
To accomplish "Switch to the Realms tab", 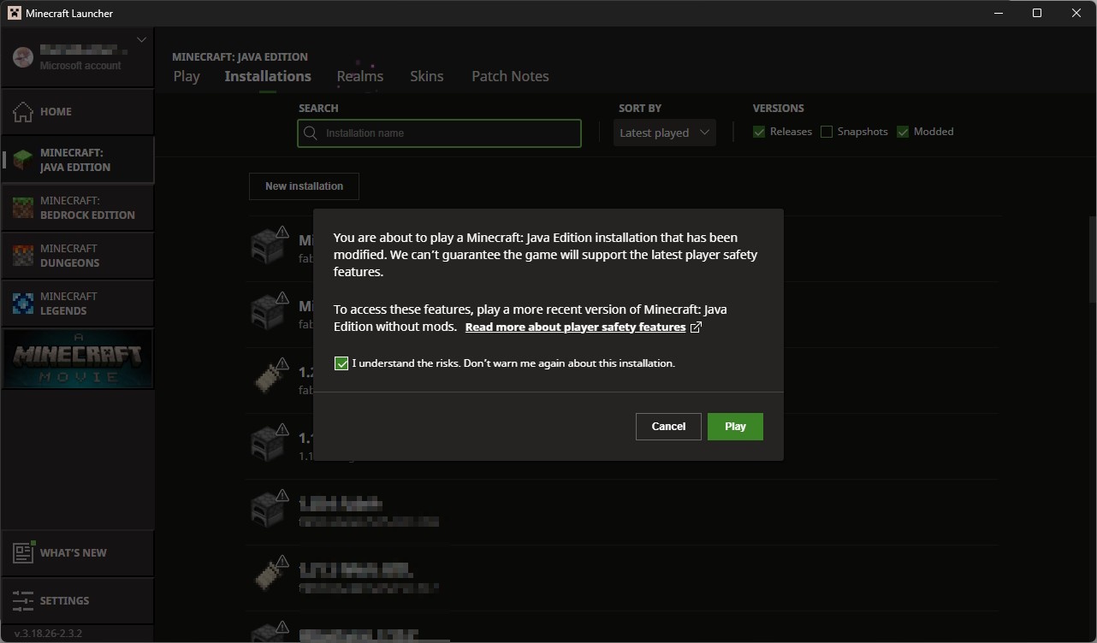I will click(360, 76).
